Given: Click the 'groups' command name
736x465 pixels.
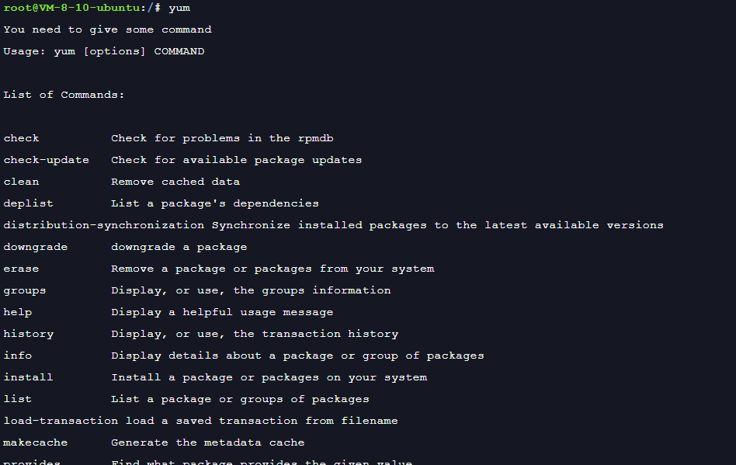Looking at the screenshot, I should [x=25, y=290].
